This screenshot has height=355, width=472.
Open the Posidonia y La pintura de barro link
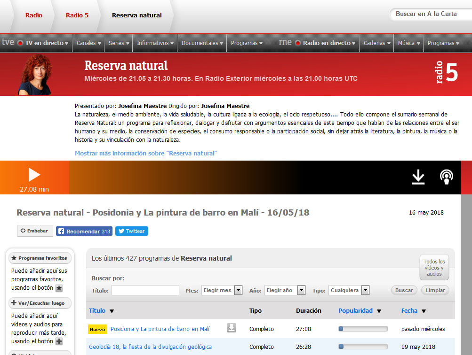[160, 329]
